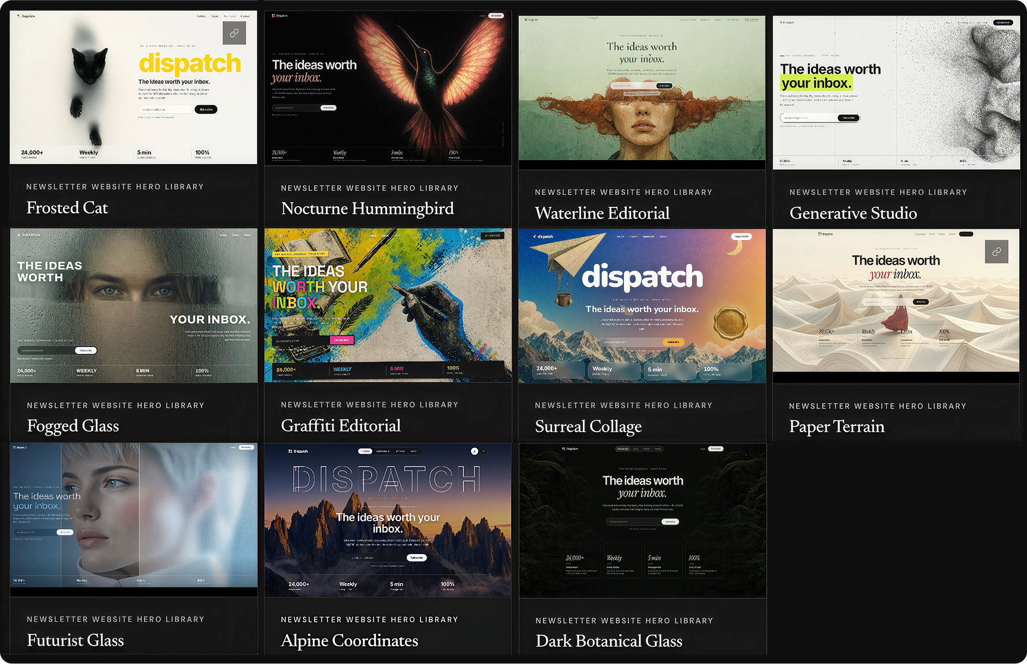Open the Frosted Cat hero preview image

coord(133,87)
